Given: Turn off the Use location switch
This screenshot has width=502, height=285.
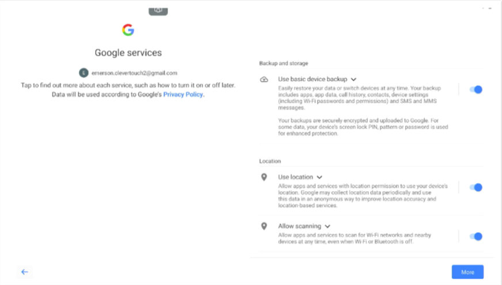Looking at the screenshot, I should pos(476,187).
